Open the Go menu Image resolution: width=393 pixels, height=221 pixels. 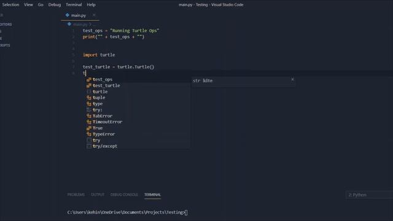(x=41, y=4)
